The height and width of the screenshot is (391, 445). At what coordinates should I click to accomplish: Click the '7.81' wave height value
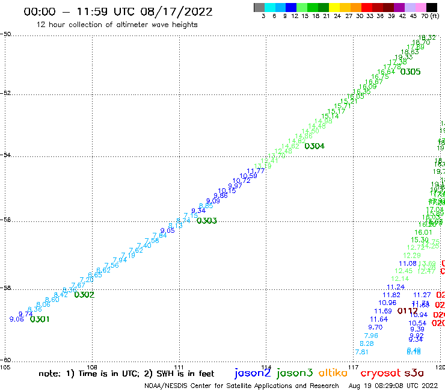tap(362, 352)
